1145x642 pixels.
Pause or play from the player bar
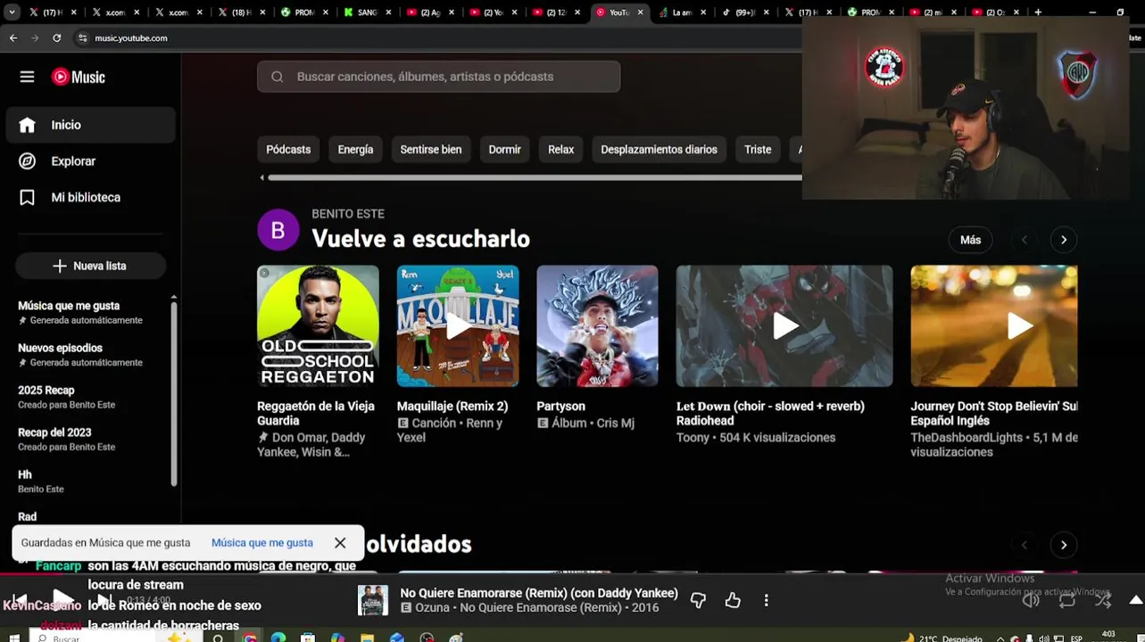point(62,599)
